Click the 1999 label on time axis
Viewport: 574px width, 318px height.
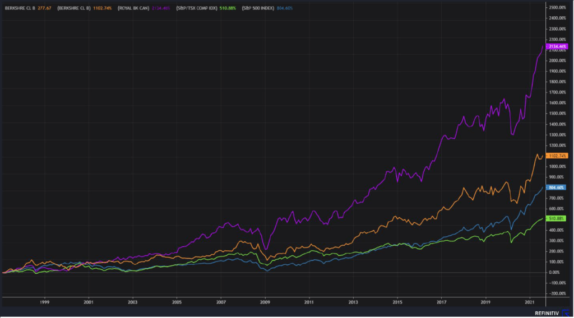coord(45,302)
